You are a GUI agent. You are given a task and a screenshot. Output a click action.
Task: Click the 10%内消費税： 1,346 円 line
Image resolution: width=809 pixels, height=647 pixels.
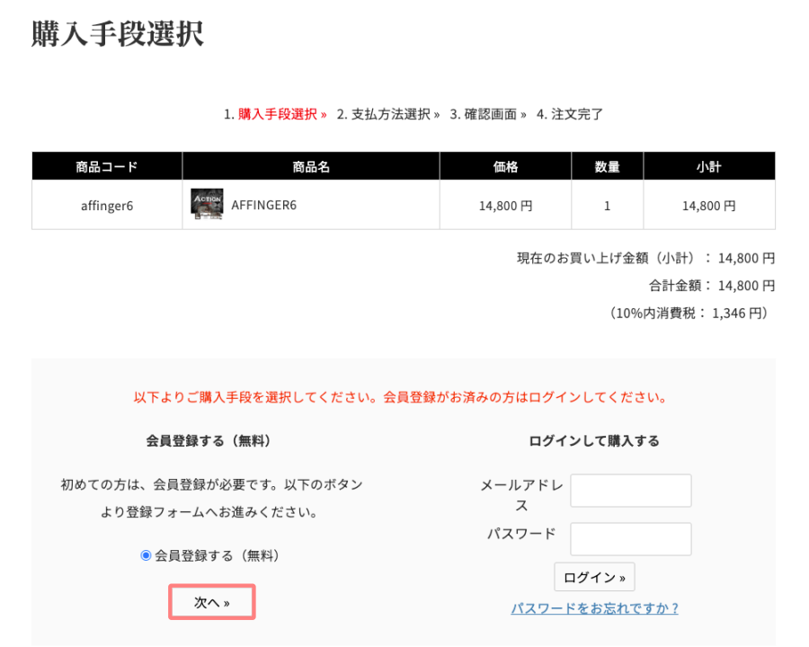point(689,313)
